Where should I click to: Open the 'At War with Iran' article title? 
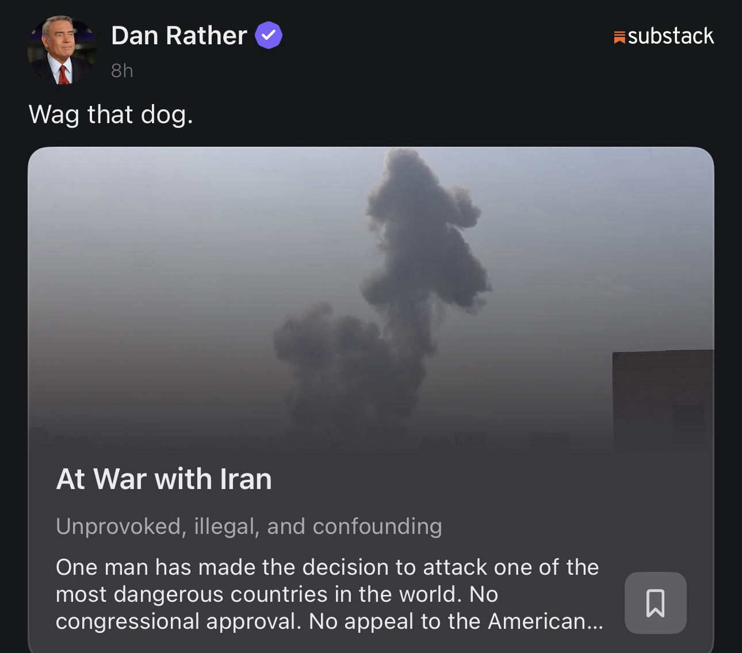click(164, 479)
